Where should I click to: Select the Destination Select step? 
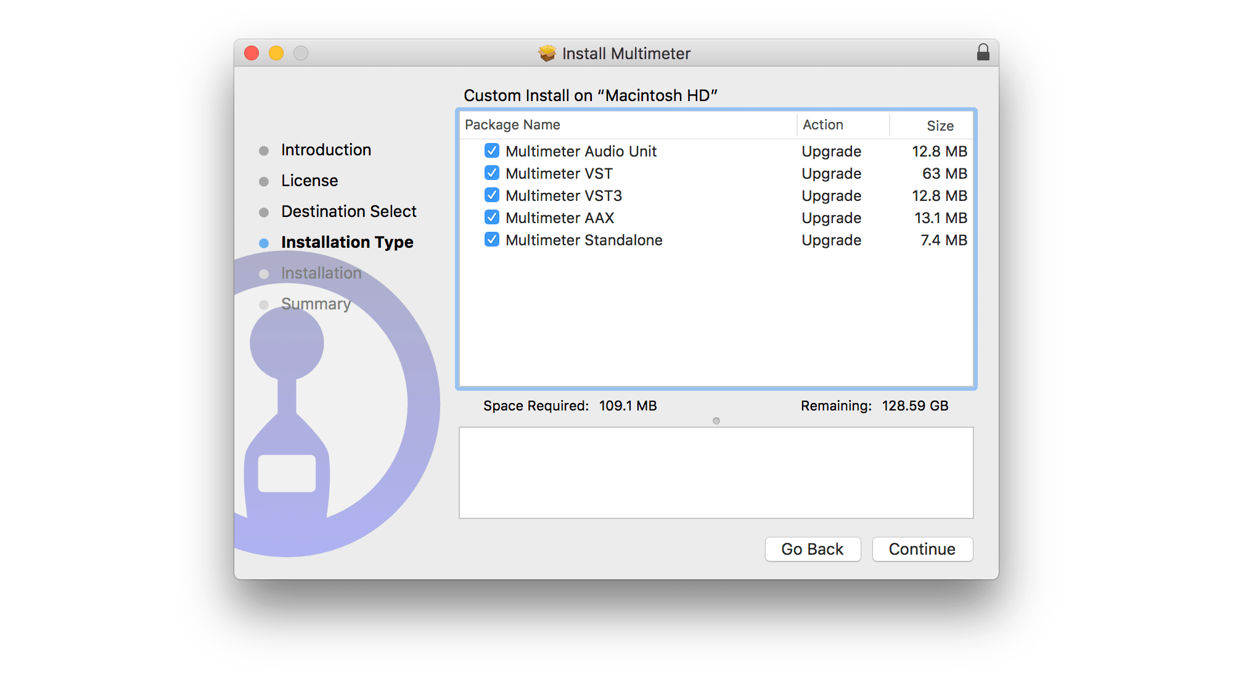point(349,211)
